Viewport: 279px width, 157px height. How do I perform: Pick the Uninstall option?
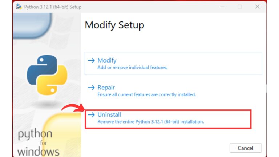(109, 114)
